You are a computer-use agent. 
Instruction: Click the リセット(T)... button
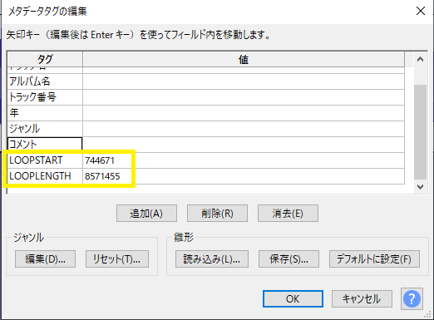tap(117, 259)
